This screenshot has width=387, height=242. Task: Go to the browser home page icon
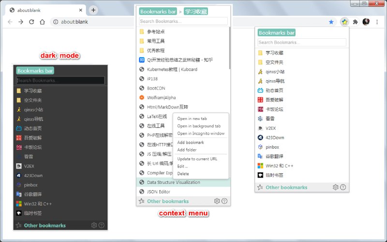pyautogui.click(x=43, y=22)
